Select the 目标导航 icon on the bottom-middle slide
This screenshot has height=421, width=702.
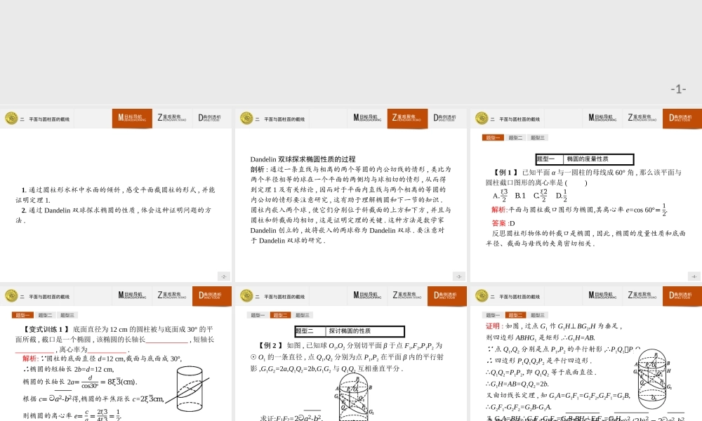click(x=366, y=295)
